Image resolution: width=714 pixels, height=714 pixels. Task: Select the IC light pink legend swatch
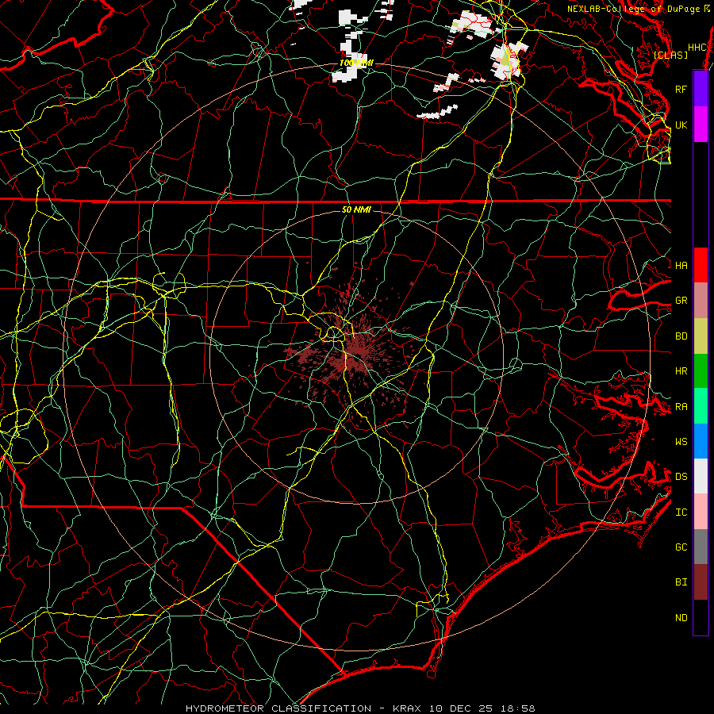coord(701,512)
